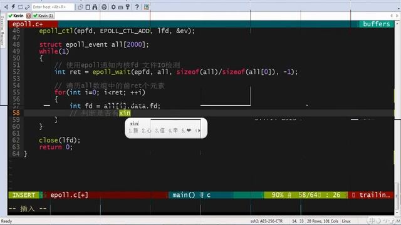
Task: Click the Reconnect chain-link icon
Action: (27, 7)
